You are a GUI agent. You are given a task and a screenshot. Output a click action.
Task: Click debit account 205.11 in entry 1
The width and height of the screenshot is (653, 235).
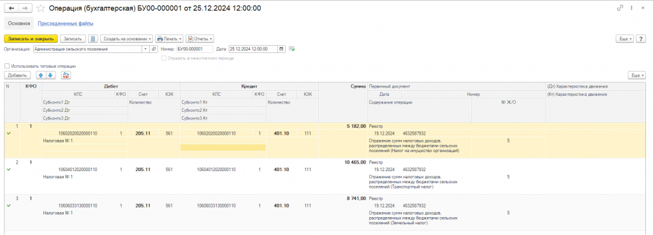click(143, 133)
